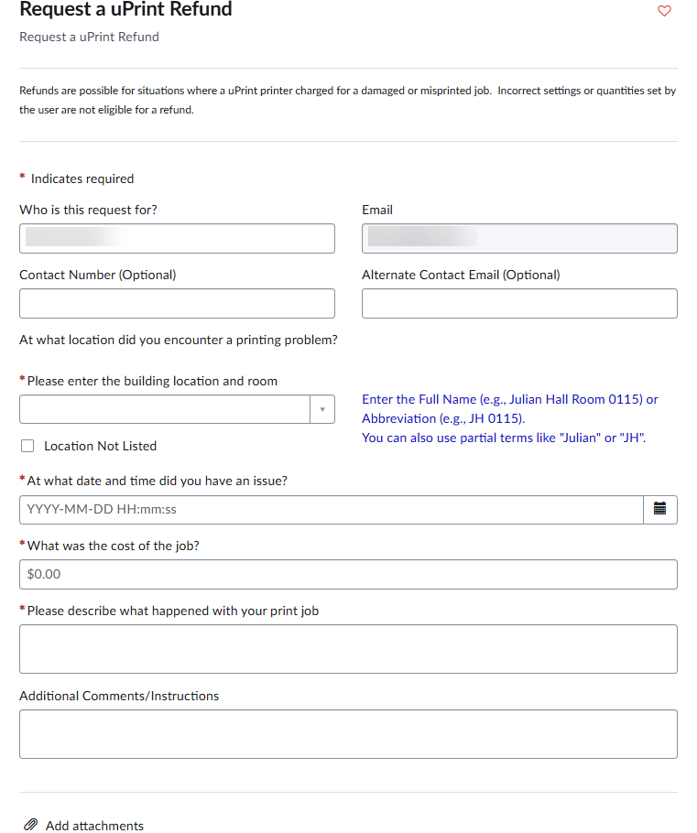Click the 'cost of the job' label

tap(114, 546)
